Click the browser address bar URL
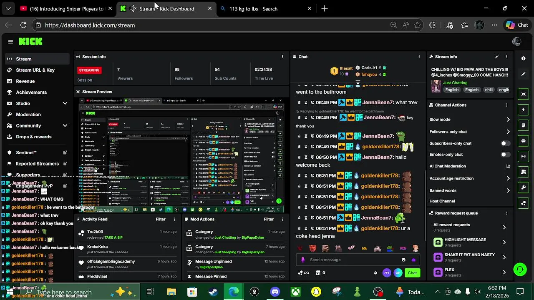The image size is (534, 300). (90, 25)
